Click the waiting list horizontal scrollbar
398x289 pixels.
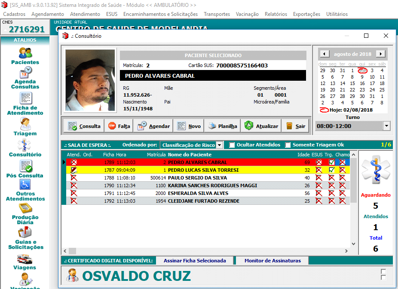(x=206, y=251)
